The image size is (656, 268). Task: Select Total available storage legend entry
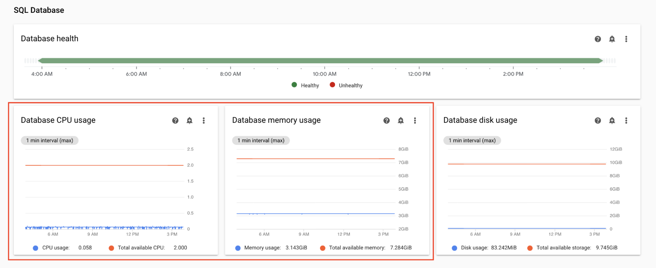[x=563, y=248]
